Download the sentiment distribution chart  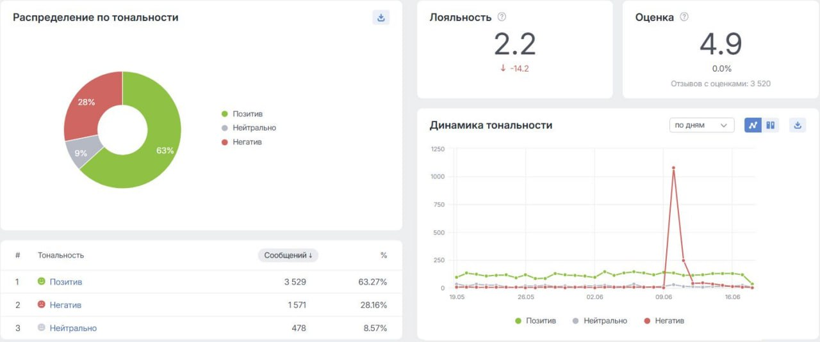coord(381,18)
